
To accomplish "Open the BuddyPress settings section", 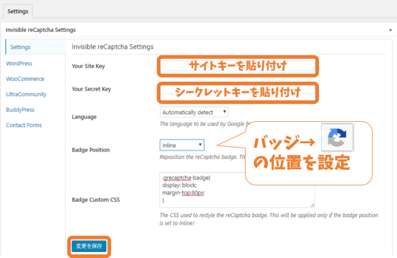I will click(x=20, y=110).
